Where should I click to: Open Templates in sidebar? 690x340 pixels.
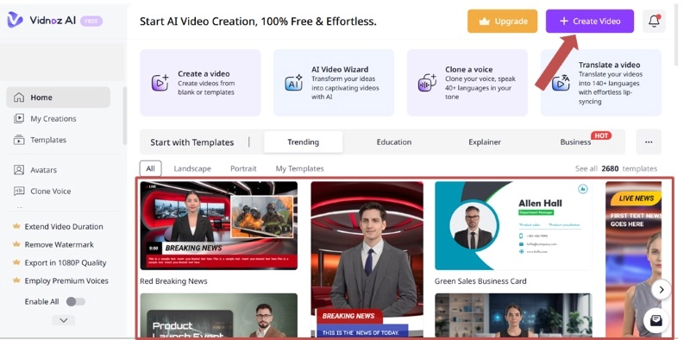coord(48,140)
